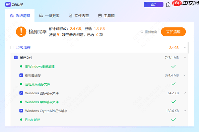Uncheck the 缩略图缓存 checkbox

coord(21,75)
